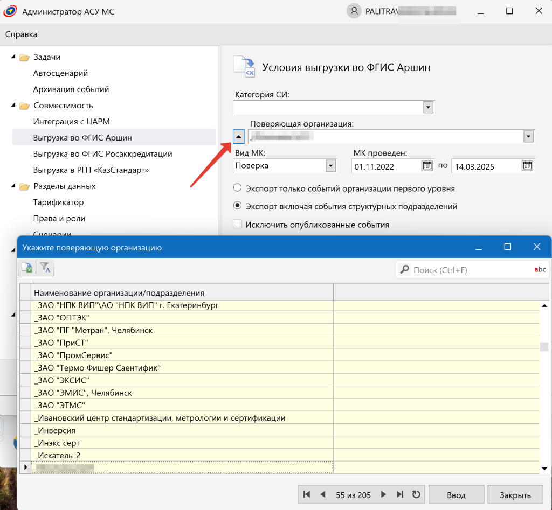This screenshot has width=552, height=510.
Task: Go to next record in navigator
Action: tap(383, 494)
